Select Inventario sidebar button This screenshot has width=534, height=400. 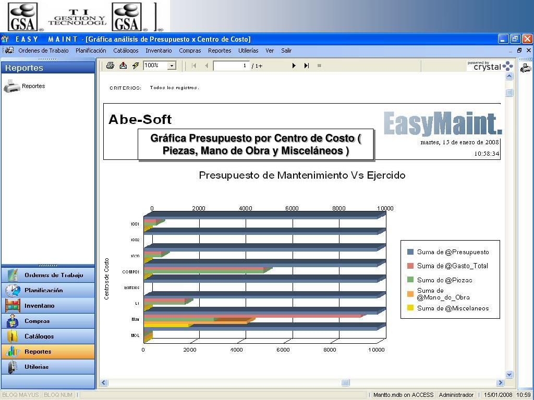(48, 306)
